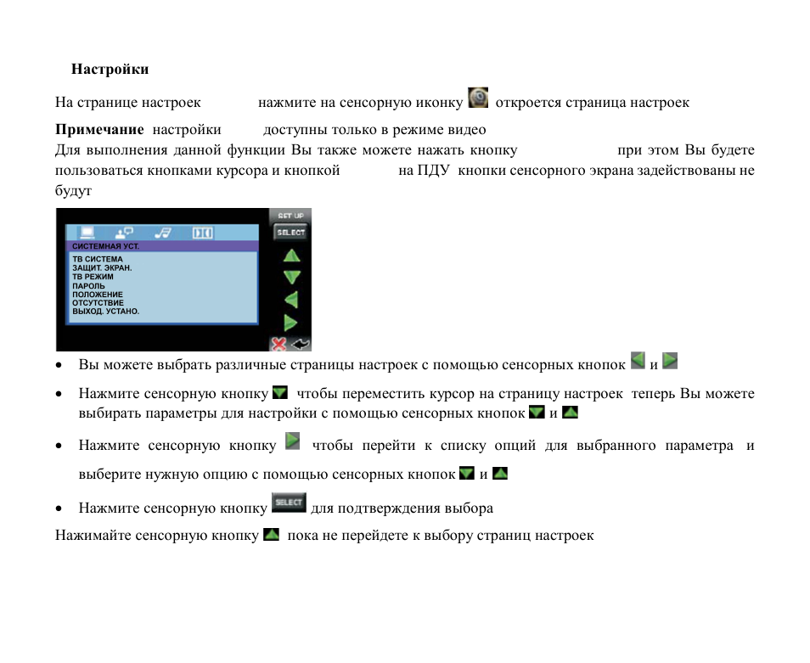Click the bold word 'Примечание'

point(99,129)
